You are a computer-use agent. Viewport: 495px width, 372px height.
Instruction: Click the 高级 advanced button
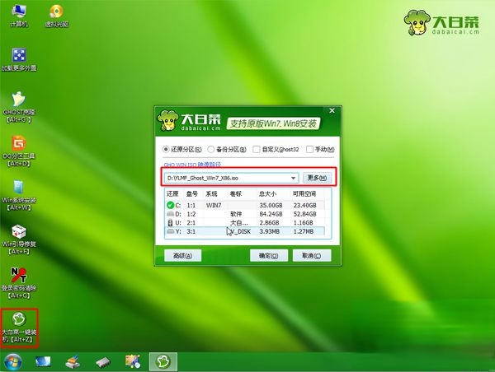tap(182, 256)
